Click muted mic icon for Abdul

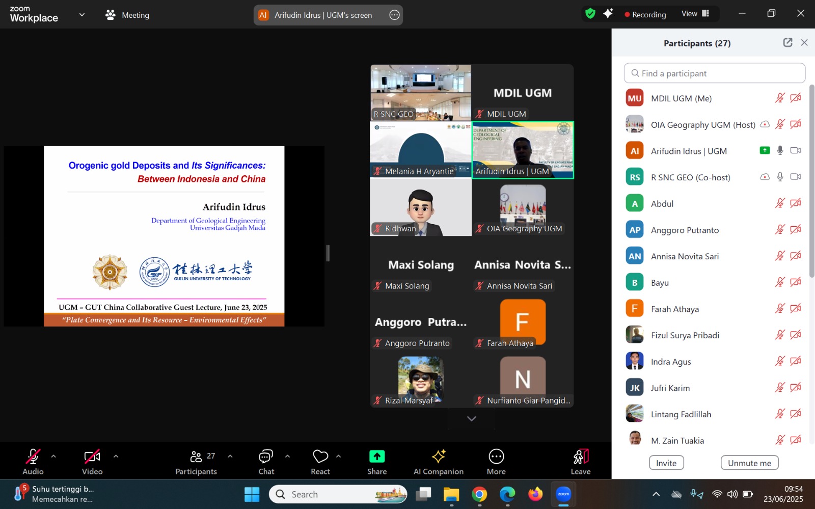click(780, 203)
